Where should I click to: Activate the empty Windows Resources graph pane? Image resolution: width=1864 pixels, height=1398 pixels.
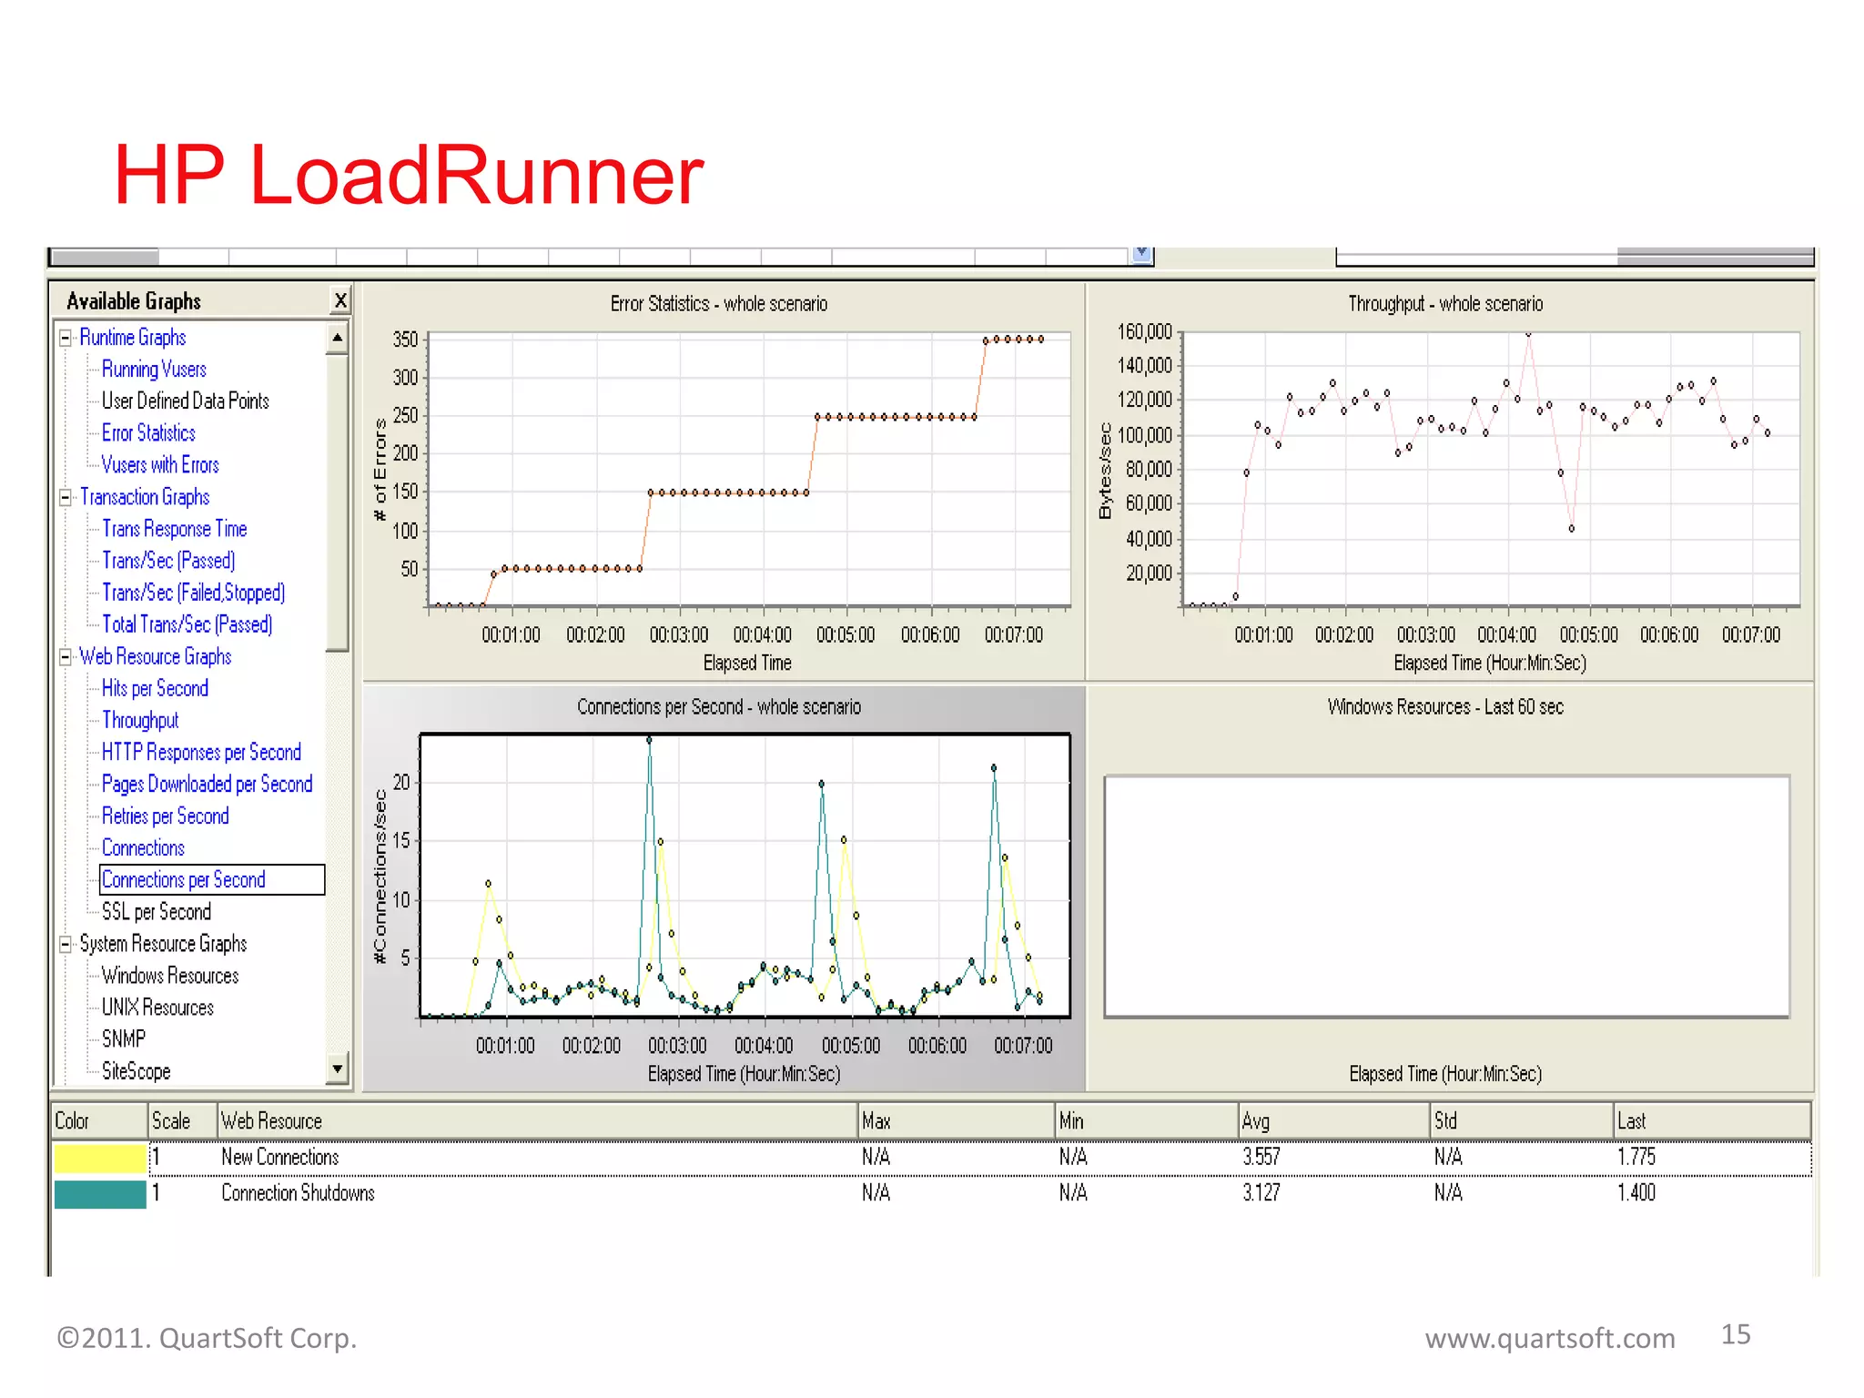pyautogui.click(x=1446, y=897)
